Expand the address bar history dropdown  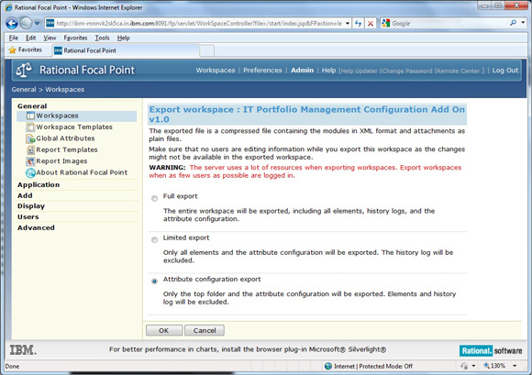[x=348, y=24]
